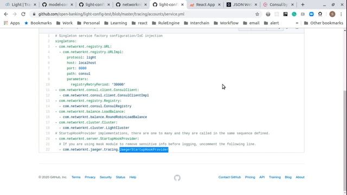Open the Contact GitHub footer link
The image size is (347, 195).
[x=229, y=177]
